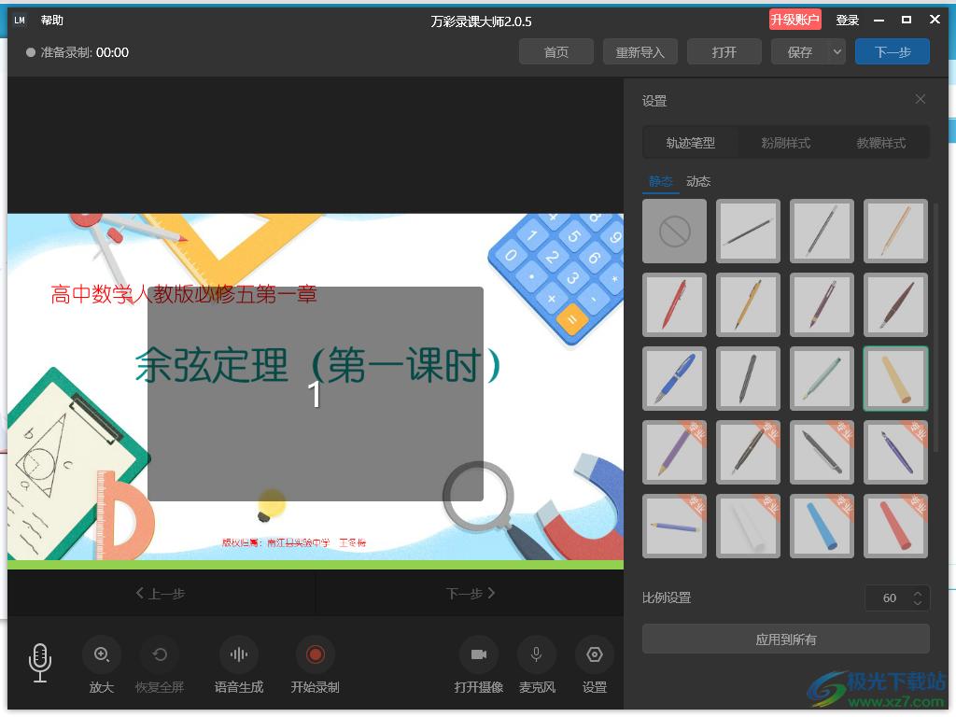Increase ratio value with up stepper arrow
This screenshot has width=956, height=717.
coord(918,593)
